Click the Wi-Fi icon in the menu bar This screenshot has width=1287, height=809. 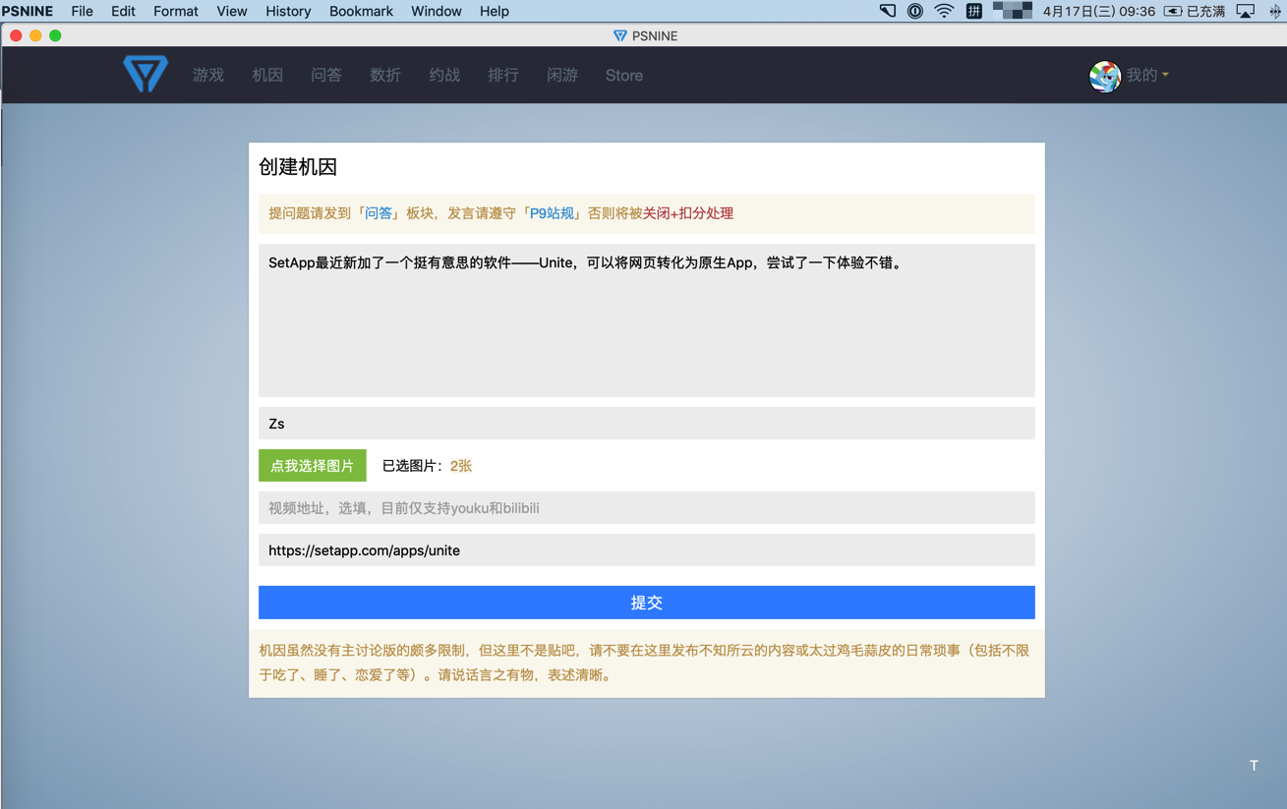click(x=944, y=11)
